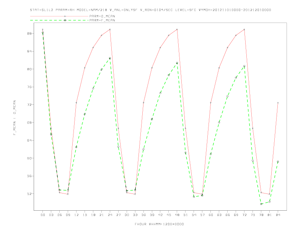
Task: Click the x-axis tick label 39
Action: [x=152, y=215]
